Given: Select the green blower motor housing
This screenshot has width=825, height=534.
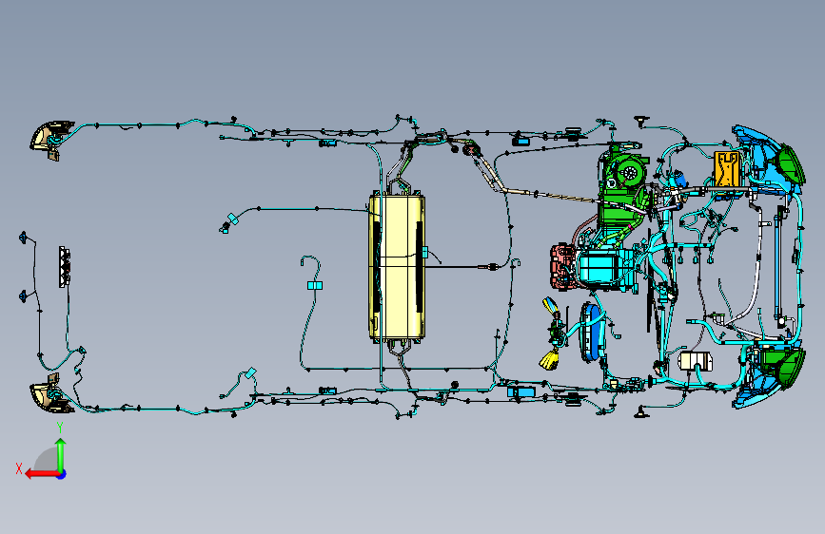Looking at the screenshot, I should pos(631,170).
